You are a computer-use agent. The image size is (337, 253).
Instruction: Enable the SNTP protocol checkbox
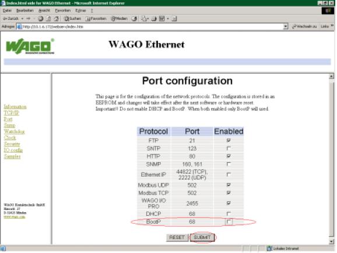(x=229, y=148)
